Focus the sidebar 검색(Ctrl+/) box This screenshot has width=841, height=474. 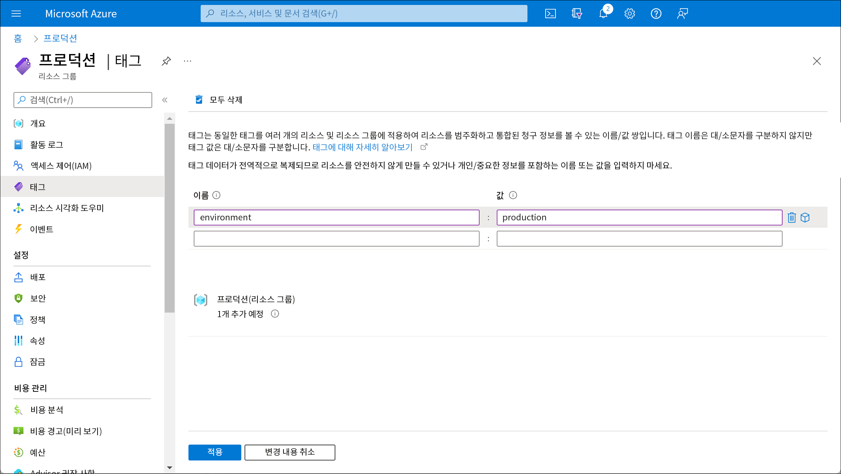coord(83,100)
